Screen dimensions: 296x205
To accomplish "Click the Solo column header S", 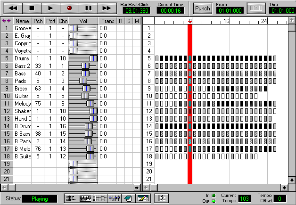I will (x=129, y=21).
